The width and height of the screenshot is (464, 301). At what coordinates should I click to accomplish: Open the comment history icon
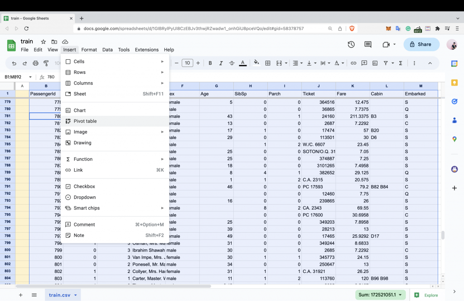[368, 44]
